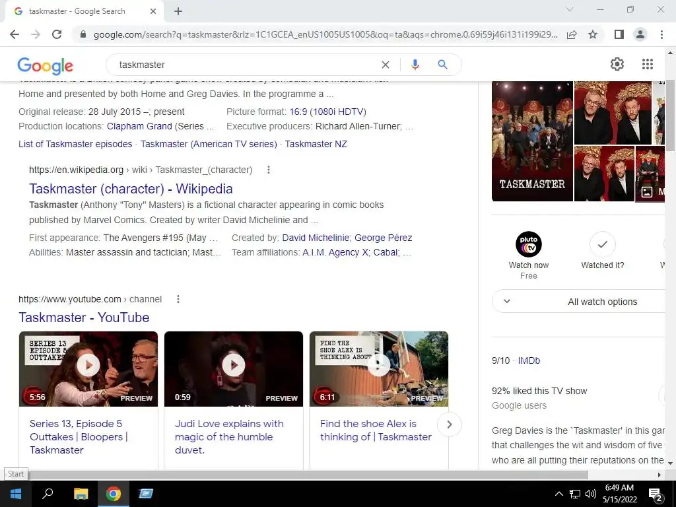
Task: Open the Windows Start button
Action: 16,494
